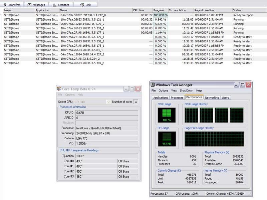
Task: Minimize the Core Temp window
Action: (126, 89)
